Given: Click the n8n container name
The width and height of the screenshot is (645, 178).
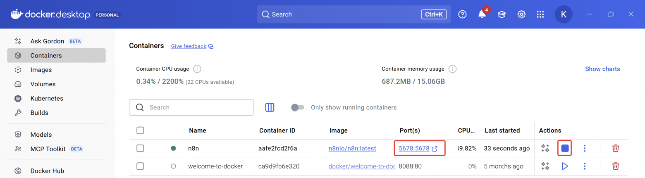Looking at the screenshot, I should pos(193,148).
